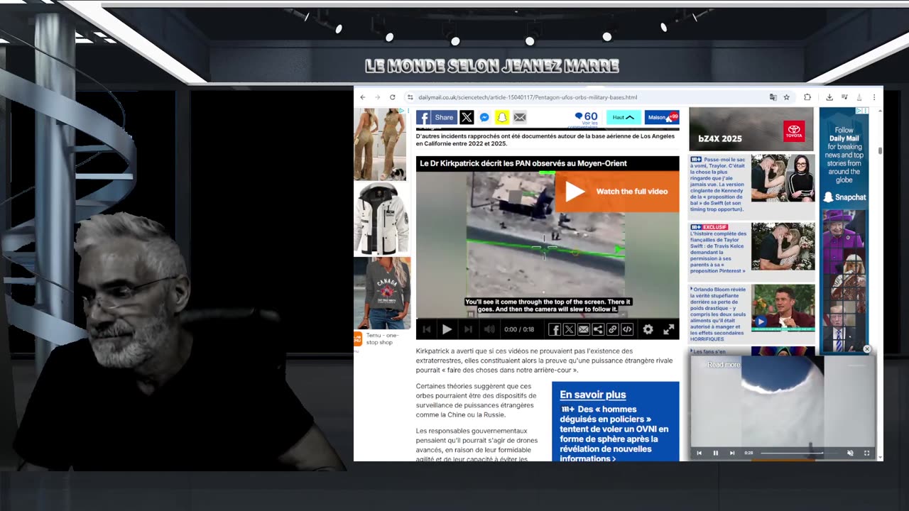The image size is (909, 511).
Task: Click Watch the full video banner
Action: tap(617, 192)
